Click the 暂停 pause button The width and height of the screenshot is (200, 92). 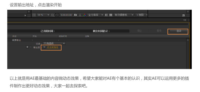[x=159, y=31]
